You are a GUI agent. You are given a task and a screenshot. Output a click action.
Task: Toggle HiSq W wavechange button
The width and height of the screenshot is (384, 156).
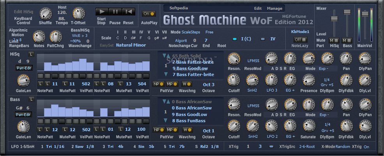pyautogui.click(x=186, y=84)
